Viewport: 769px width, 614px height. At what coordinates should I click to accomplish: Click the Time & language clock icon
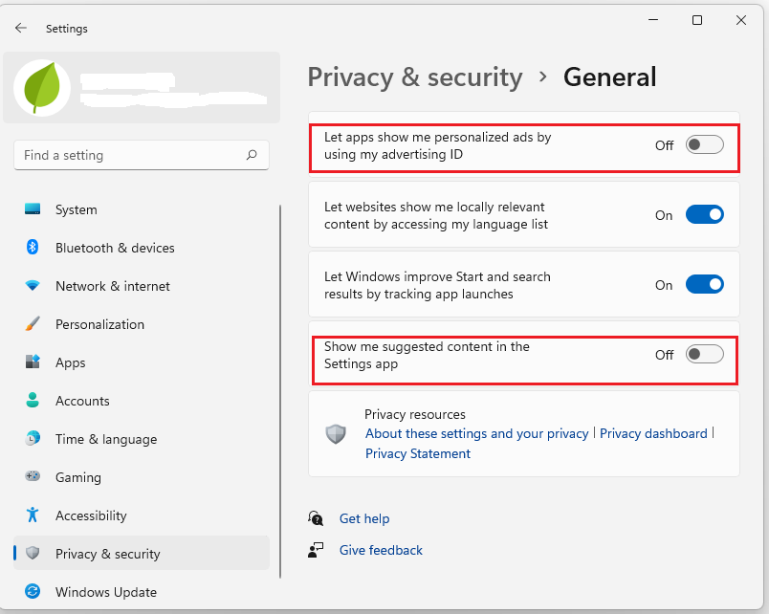coord(33,438)
